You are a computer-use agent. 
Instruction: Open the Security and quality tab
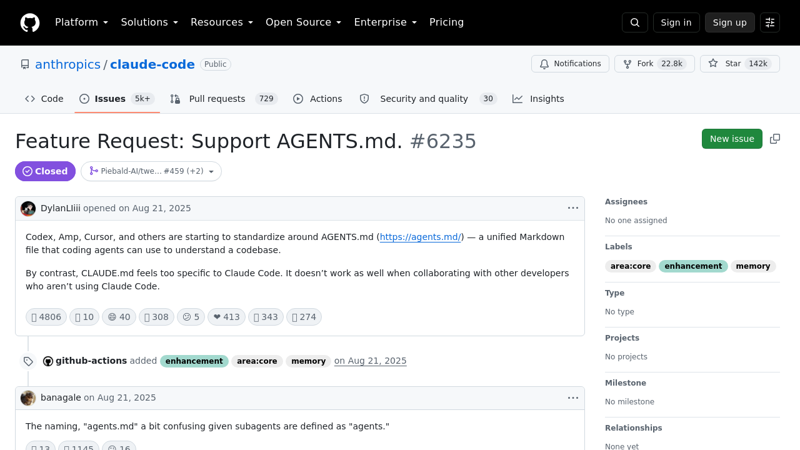[x=427, y=99]
